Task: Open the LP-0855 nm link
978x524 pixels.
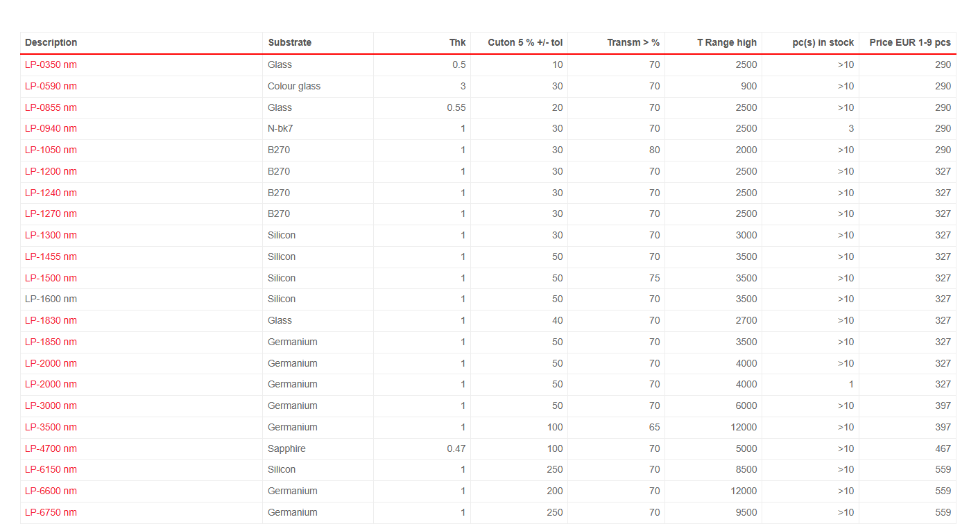Action: 51,107
